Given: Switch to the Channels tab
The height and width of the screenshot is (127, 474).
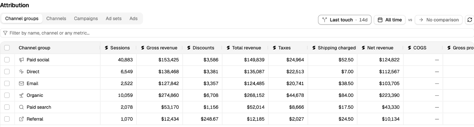Looking at the screenshot, I should [56, 18].
